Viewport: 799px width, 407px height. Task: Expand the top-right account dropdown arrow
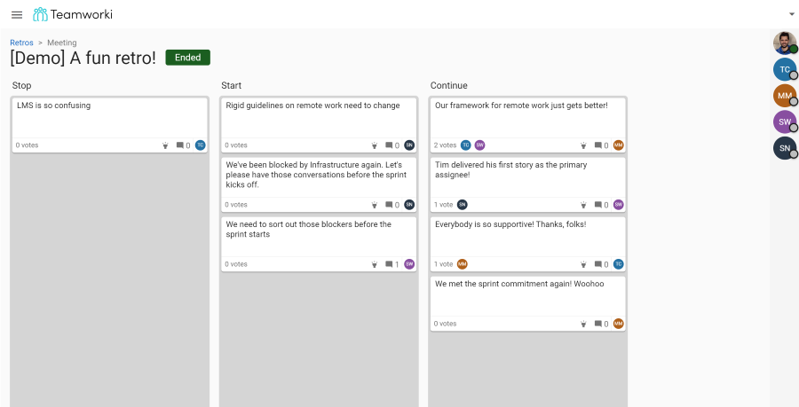point(791,14)
